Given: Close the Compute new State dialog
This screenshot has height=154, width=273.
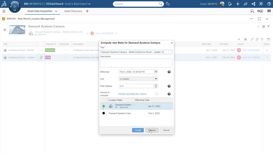Looking at the screenshot, I should (172, 43).
